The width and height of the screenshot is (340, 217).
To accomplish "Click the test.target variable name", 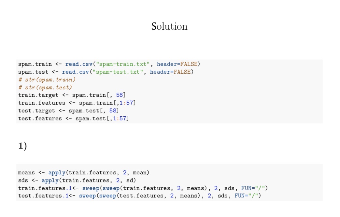I will 37,111.
